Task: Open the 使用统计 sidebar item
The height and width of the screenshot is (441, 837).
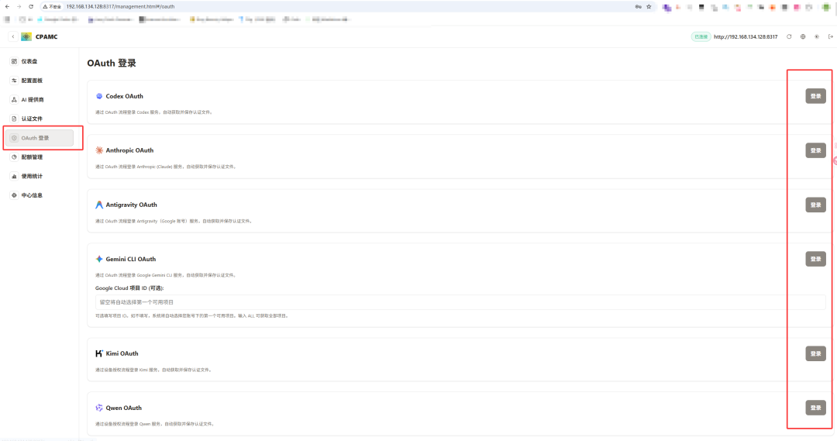Action: tap(39, 176)
